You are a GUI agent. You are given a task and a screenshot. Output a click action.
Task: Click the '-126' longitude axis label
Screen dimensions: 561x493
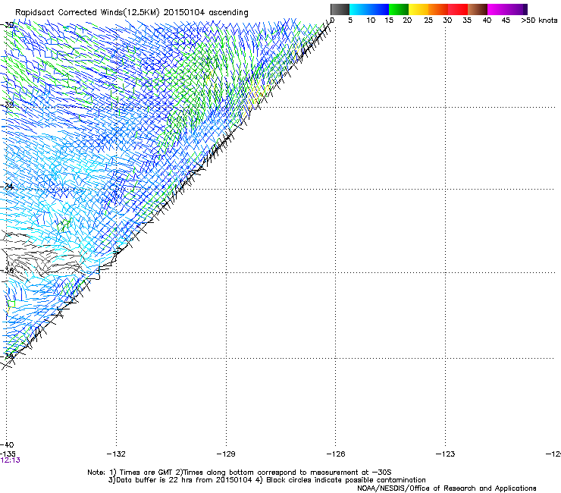tap(336, 454)
